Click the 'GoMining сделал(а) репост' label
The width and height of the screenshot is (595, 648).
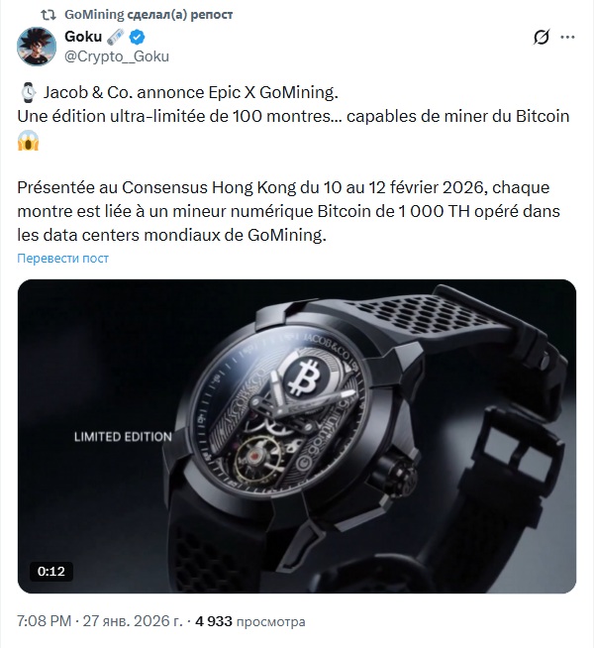click(149, 15)
